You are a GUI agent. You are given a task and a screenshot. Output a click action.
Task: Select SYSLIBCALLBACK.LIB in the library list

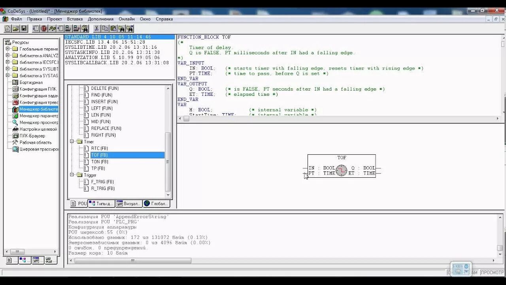click(x=119, y=63)
